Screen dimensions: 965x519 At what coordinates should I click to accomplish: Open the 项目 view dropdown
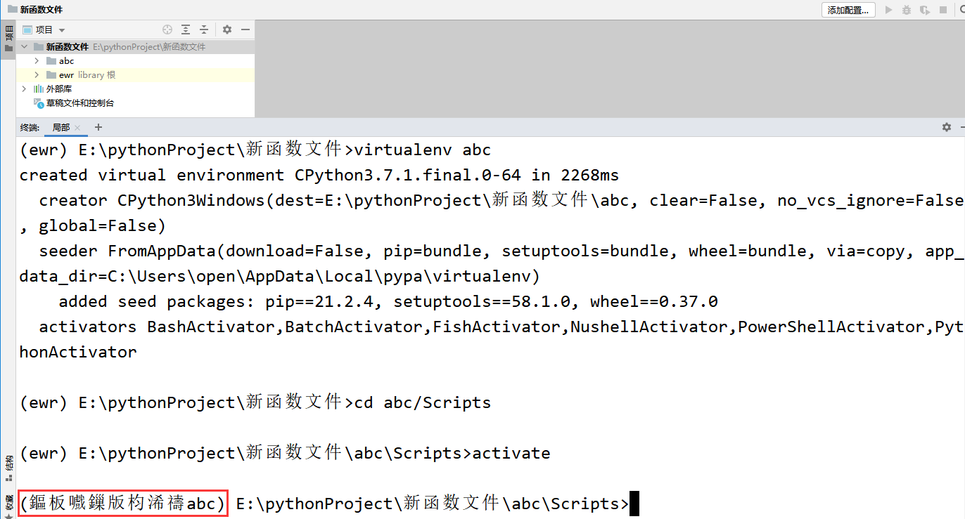pos(62,30)
